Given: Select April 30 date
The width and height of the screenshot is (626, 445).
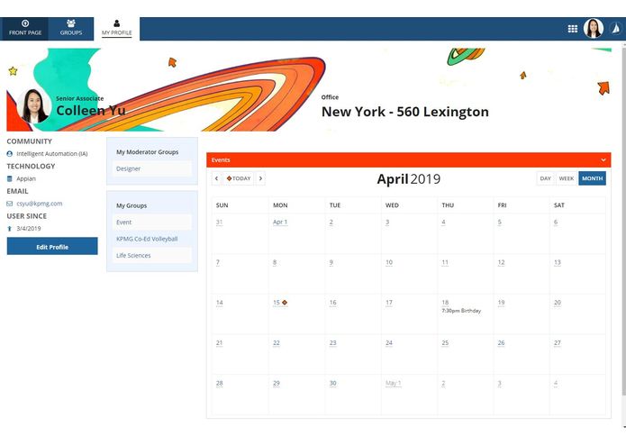Looking at the screenshot, I should [332, 383].
